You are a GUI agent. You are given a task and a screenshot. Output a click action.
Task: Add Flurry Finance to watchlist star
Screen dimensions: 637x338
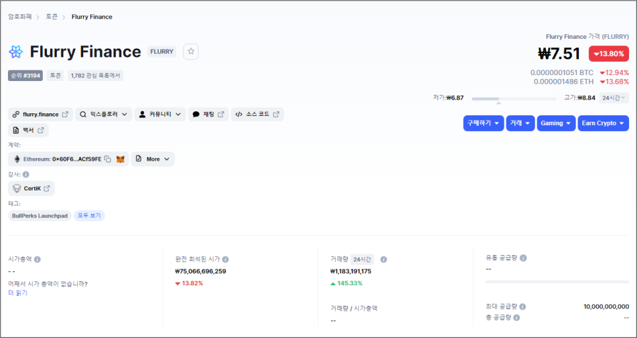[191, 51]
